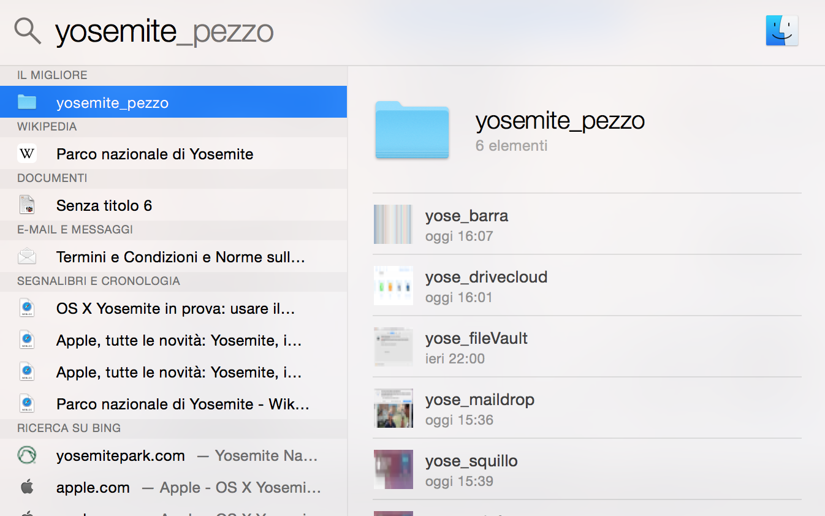
Task: Click the large yosemite_pezzo folder icon in preview
Action: 412,130
